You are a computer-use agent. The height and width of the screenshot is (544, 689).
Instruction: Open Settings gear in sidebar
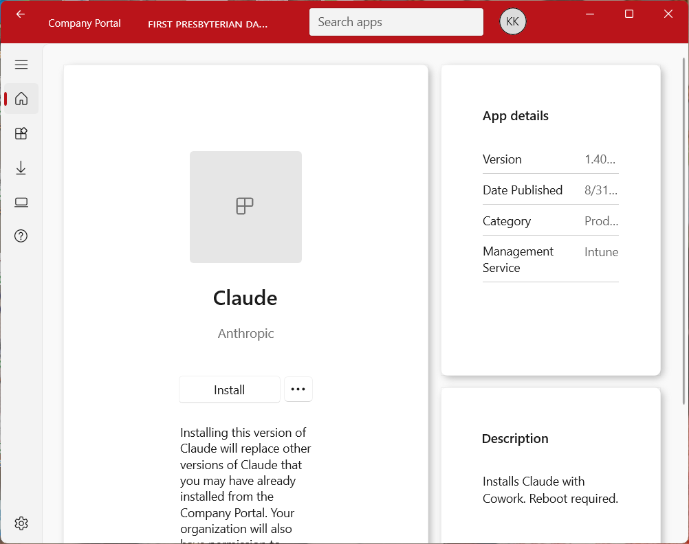[x=21, y=523]
